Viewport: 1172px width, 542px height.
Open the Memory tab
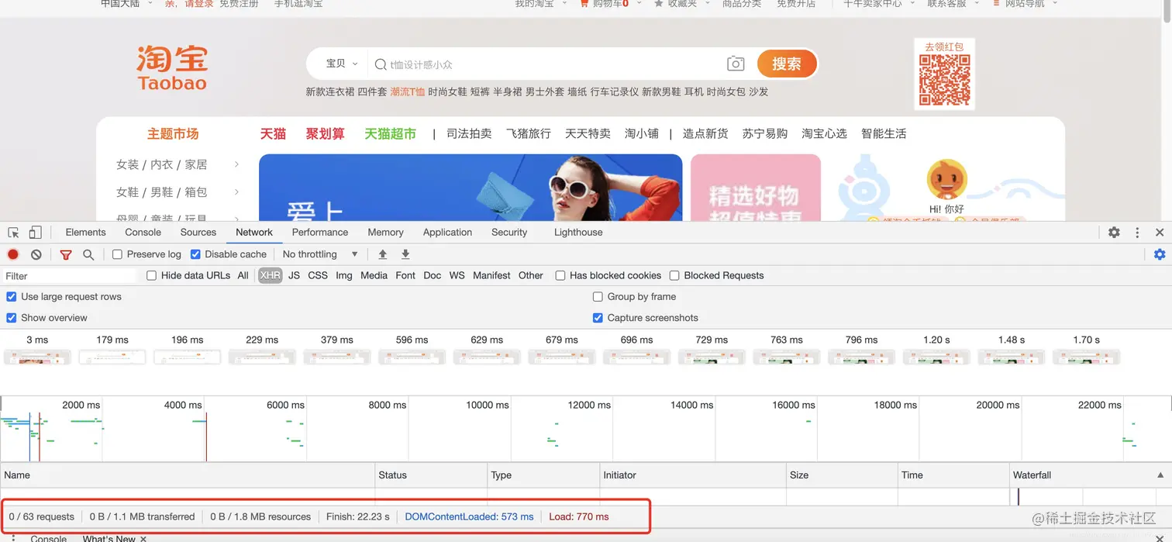pyautogui.click(x=385, y=233)
